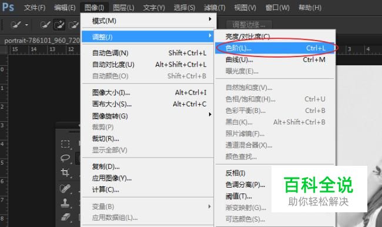382x227 pixels.
Task: Open the 编辑(E) menu
Action: pos(65,8)
